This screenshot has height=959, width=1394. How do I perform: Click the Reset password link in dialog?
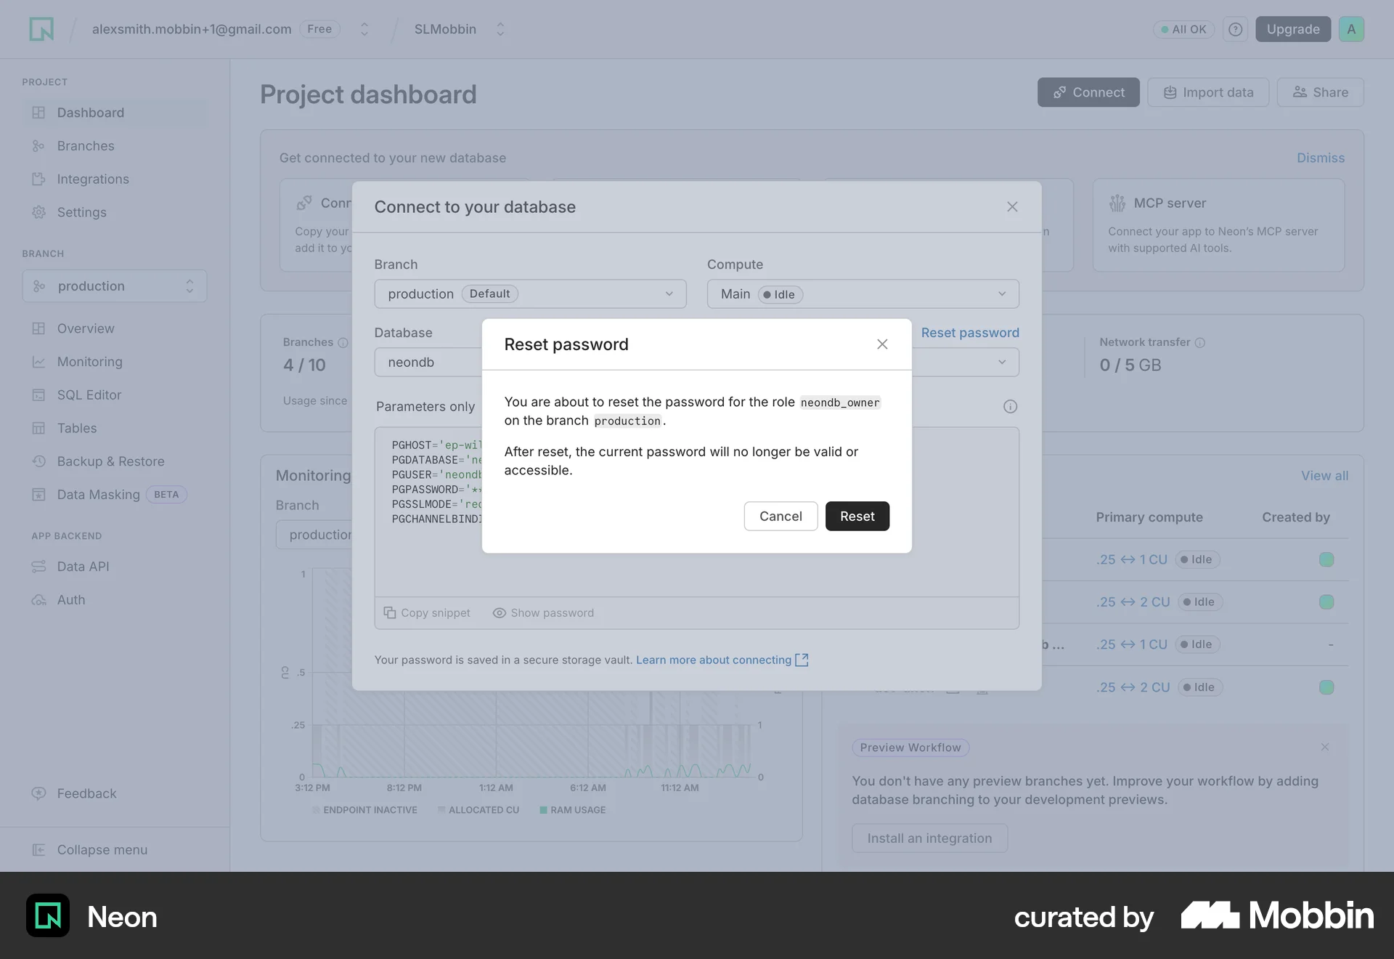coord(970,332)
